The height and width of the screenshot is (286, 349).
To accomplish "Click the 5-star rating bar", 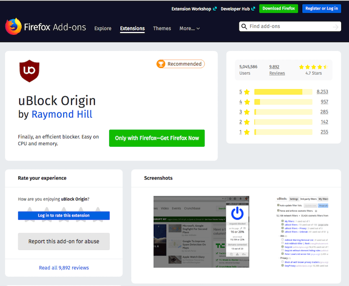I will [x=283, y=92].
